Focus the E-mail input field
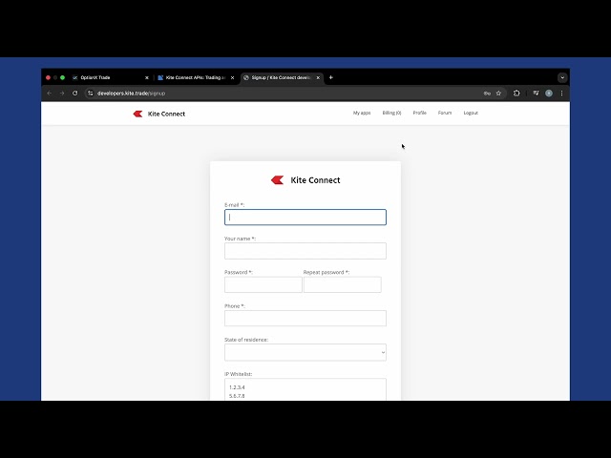The width and height of the screenshot is (611, 458). 305,218
